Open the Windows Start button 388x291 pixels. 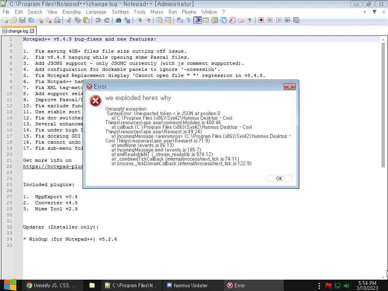click(9, 285)
